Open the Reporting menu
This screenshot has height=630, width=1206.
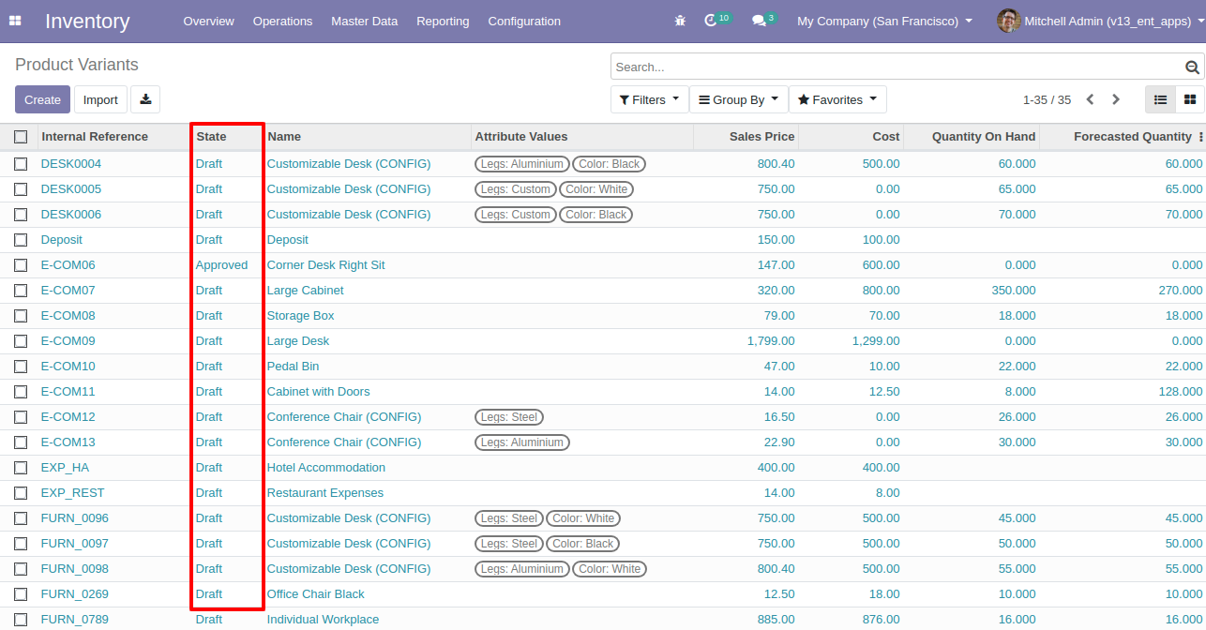click(443, 21)
